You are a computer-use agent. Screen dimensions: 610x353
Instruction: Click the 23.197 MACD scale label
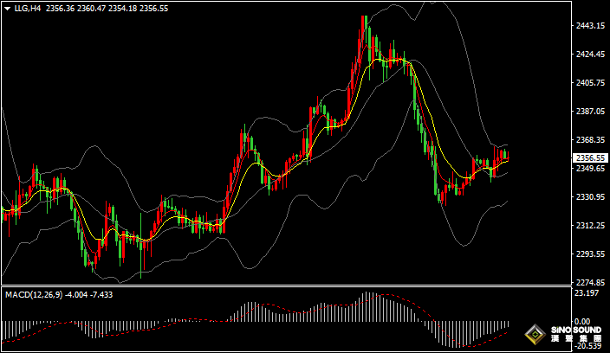pyautogui.click(x=587, y=294)
